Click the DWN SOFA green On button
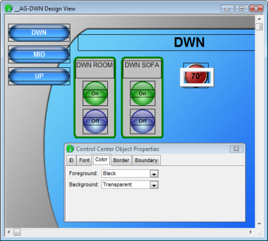 coord(142,94)
